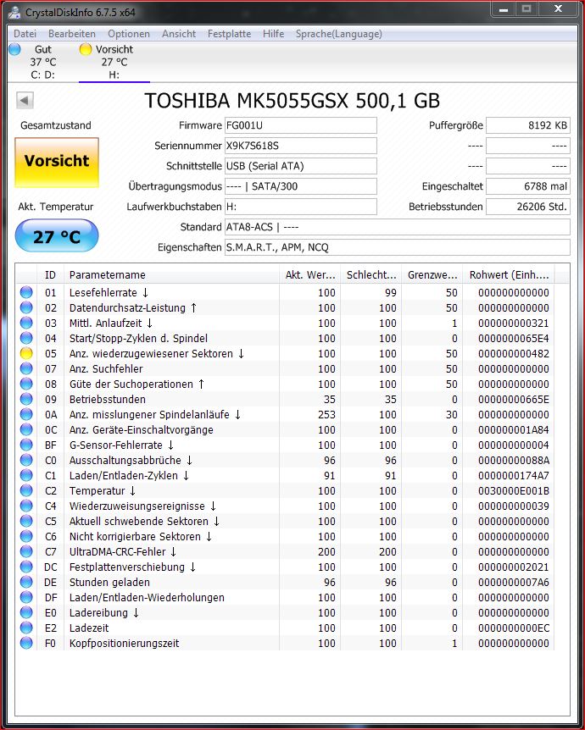585x730 pixels.
Task: Click the Laufwerkbuchstaben field H:
Action: (x=301, y=207)
